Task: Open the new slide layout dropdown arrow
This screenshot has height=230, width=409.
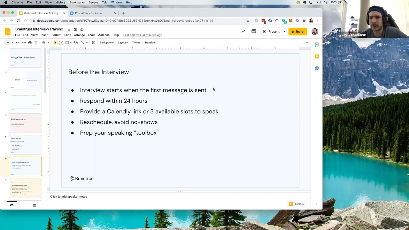Action: (x=12, y=42)
